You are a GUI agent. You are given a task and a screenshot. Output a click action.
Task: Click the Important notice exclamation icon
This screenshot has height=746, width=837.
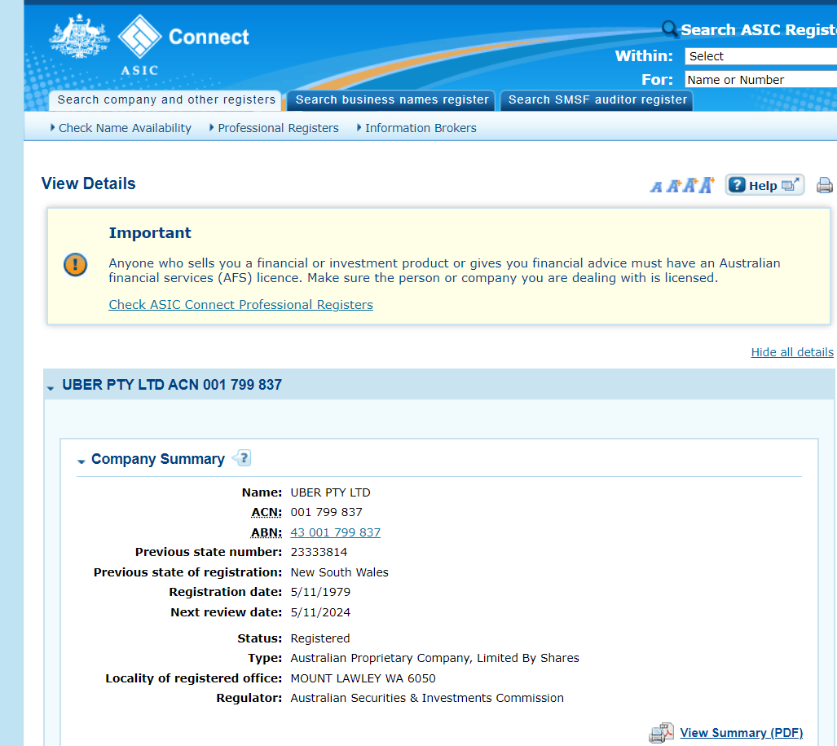pos(75,264)
